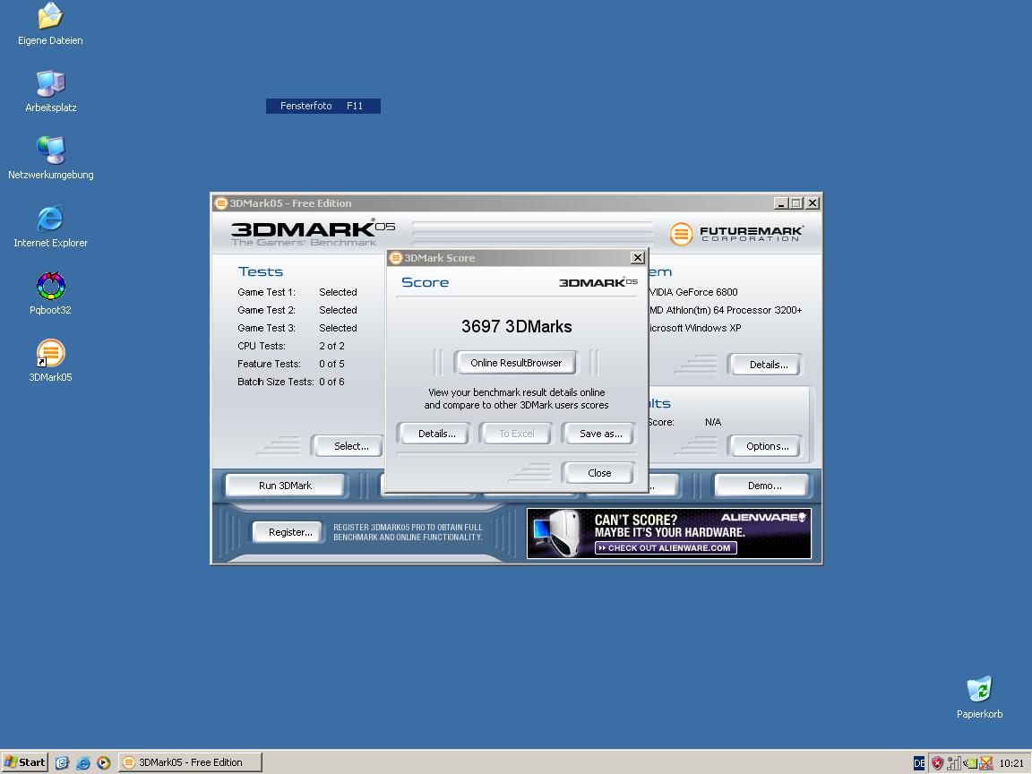The width and height of the screenshot is (1032, 774).
Task: Click the 3697 3DMarks score text
Action: [x=517, y=326]
